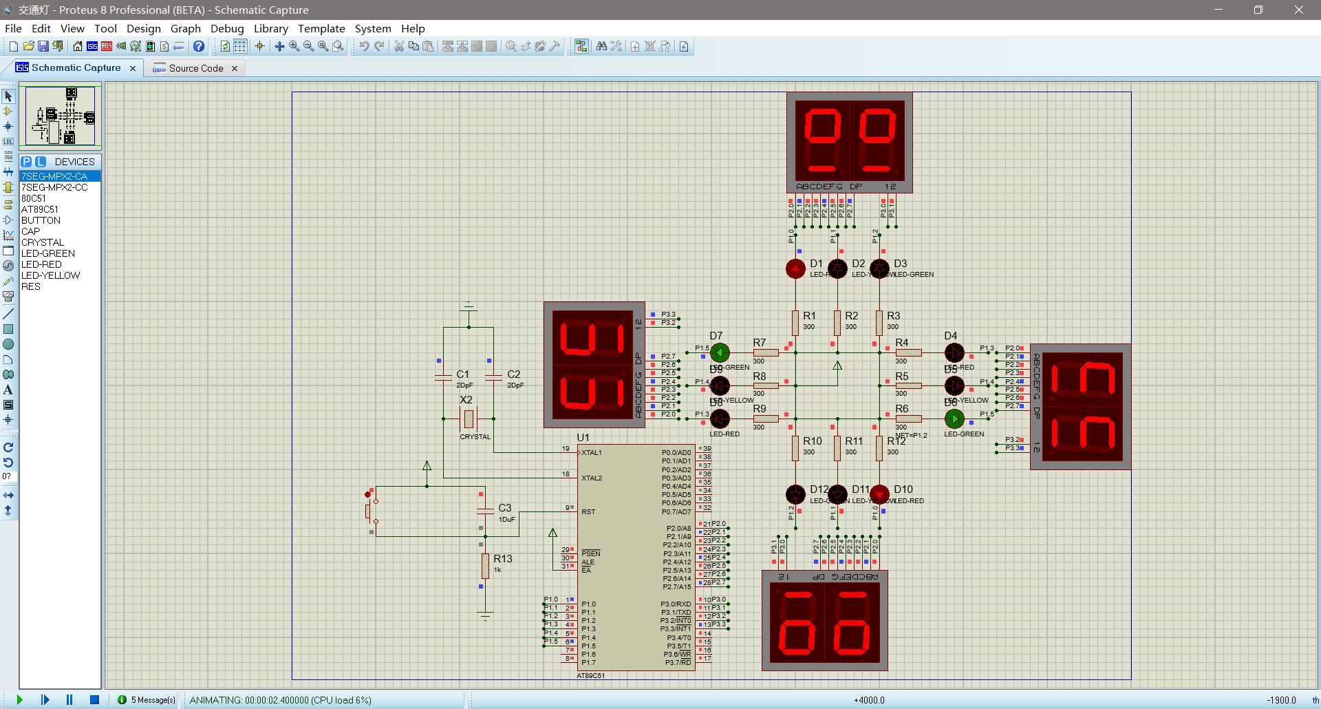Image resolution: width=1321 pixels, height=709 pixels.
Task: Select the 2D Graphics Circle tool
Action: click(x=8, y=344)
